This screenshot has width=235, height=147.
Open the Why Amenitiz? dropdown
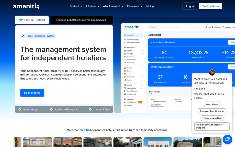[x=113, y=6]
